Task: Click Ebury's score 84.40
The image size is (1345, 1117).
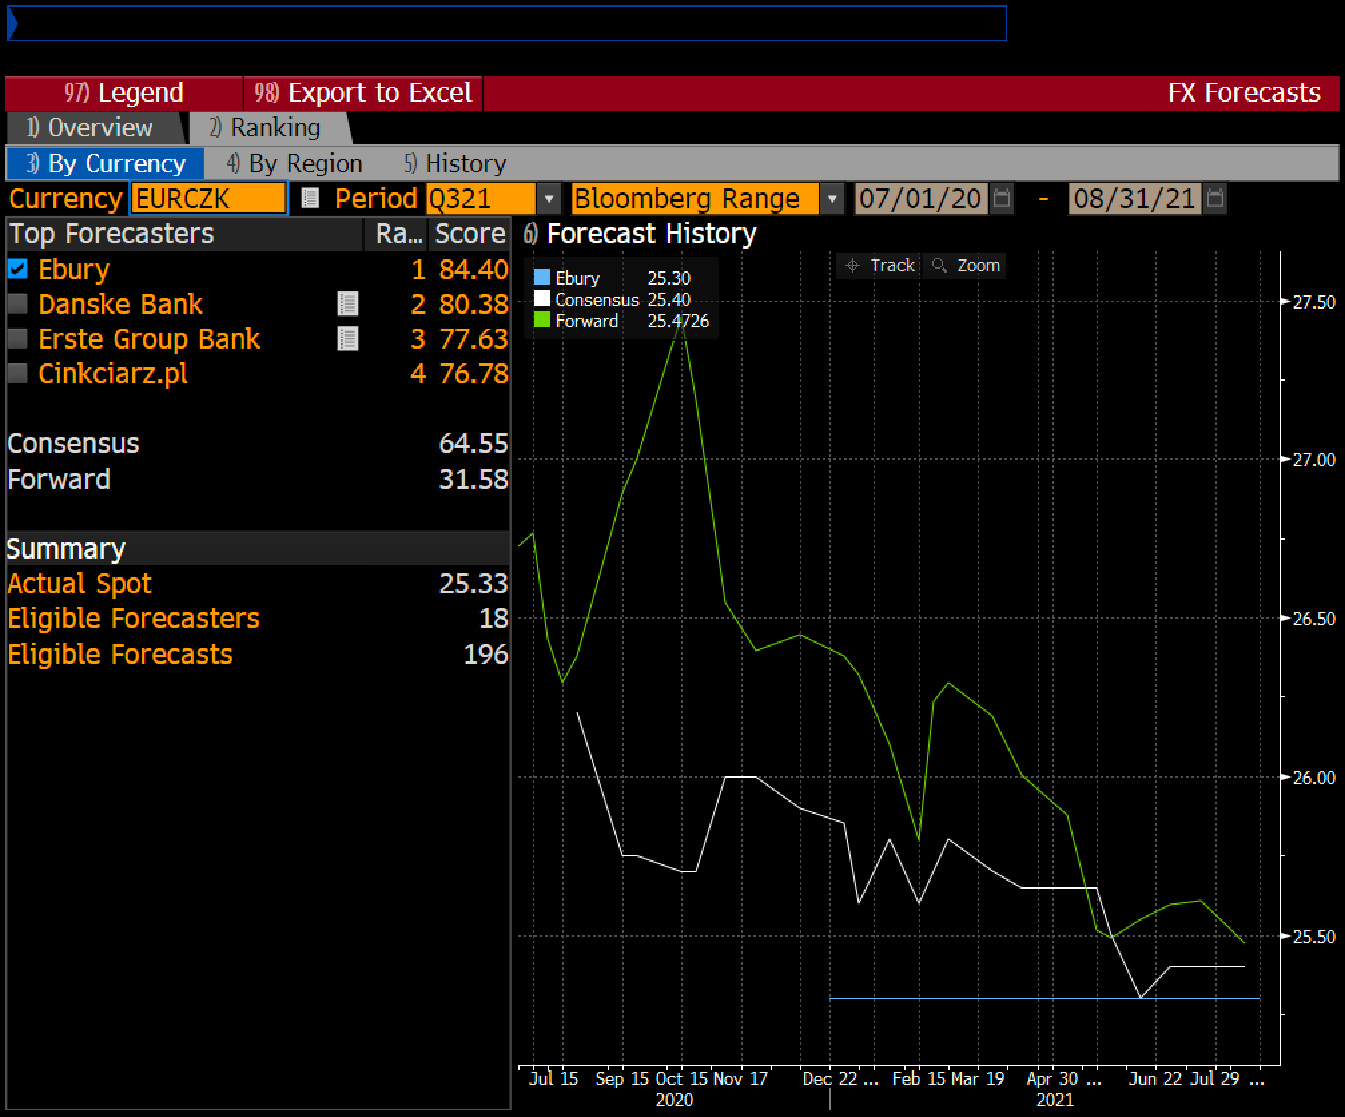Action: point(473,269)
